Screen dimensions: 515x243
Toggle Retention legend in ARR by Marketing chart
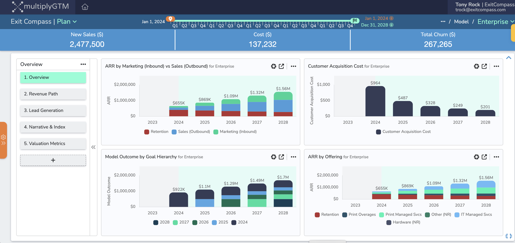pos(156,132)
